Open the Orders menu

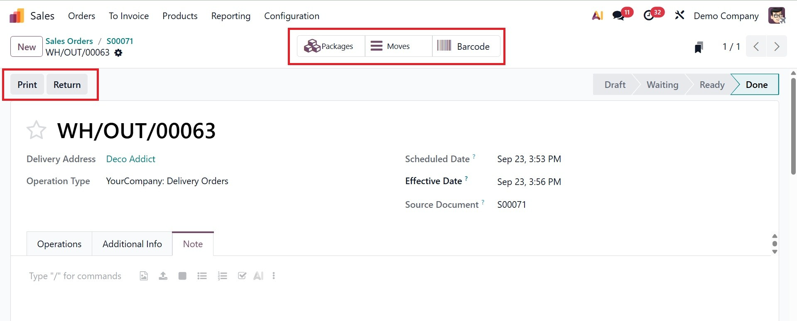81,16
